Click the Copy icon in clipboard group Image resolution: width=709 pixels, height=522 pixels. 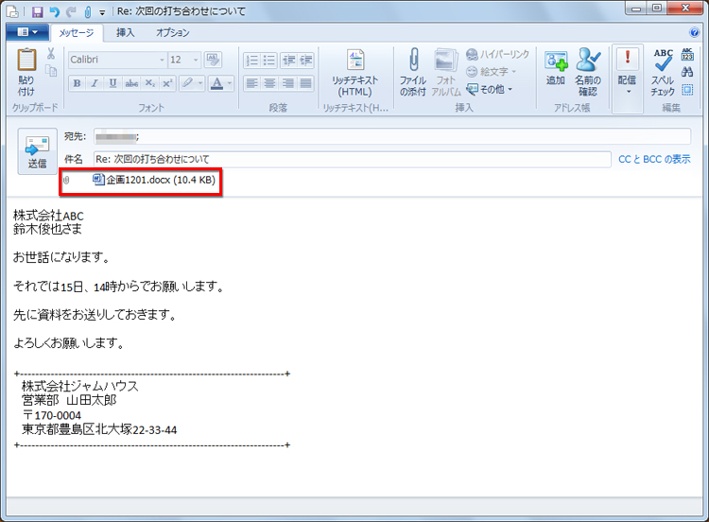[x=51, y=71]
